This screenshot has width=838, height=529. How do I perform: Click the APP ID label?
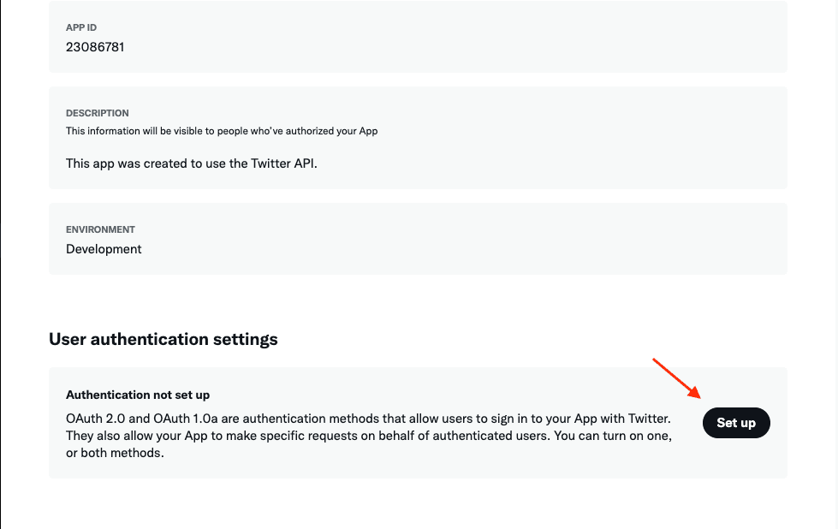pyautogui.click(x=80, y=27)
